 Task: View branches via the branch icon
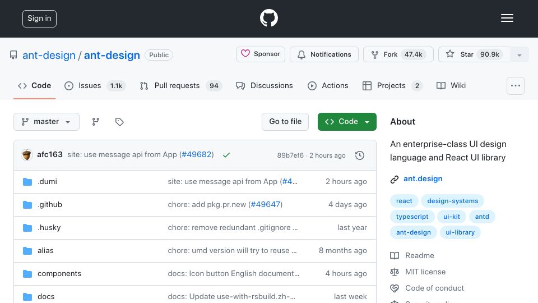(96, 122)
